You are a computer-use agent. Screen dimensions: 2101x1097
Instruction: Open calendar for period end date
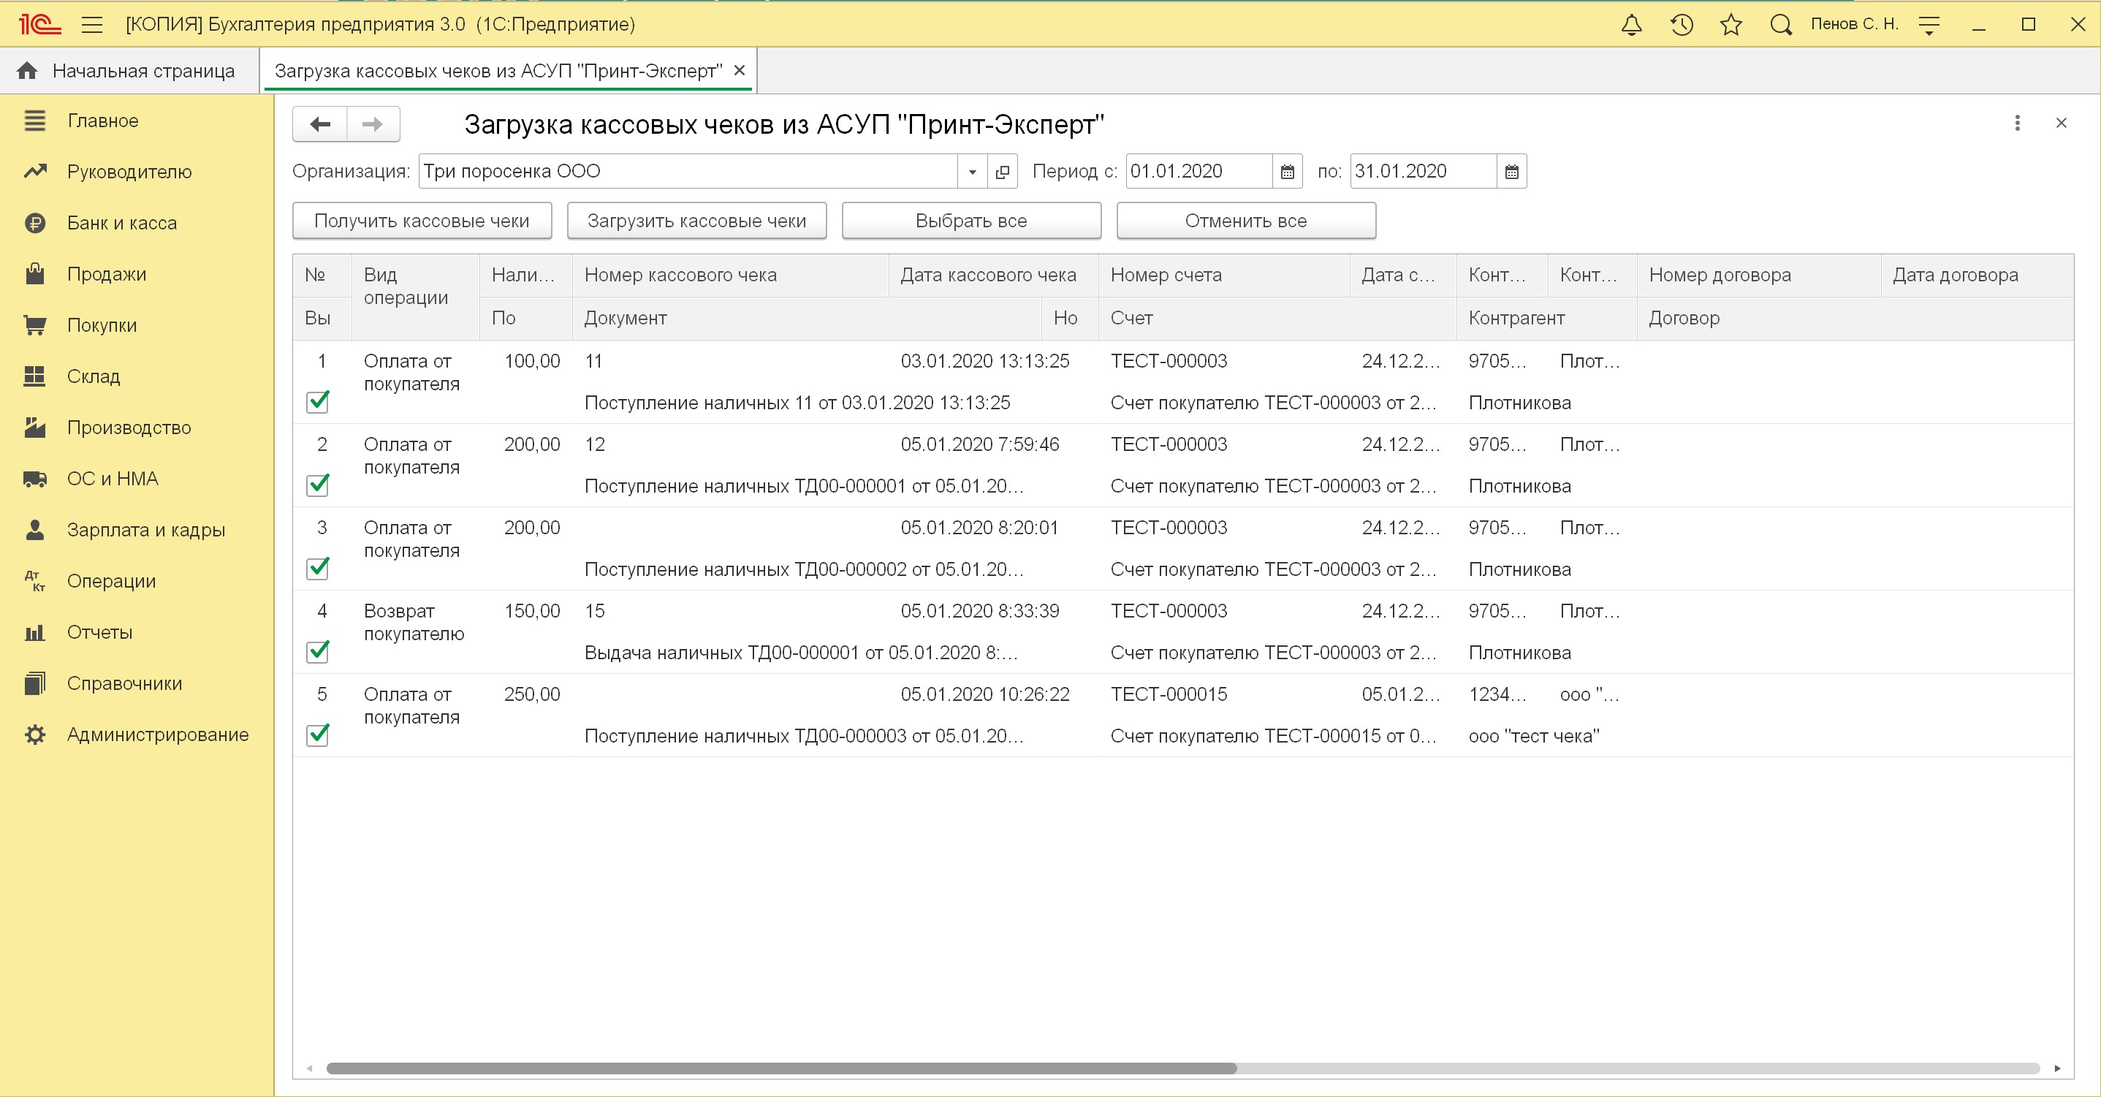coord(1511,171)
